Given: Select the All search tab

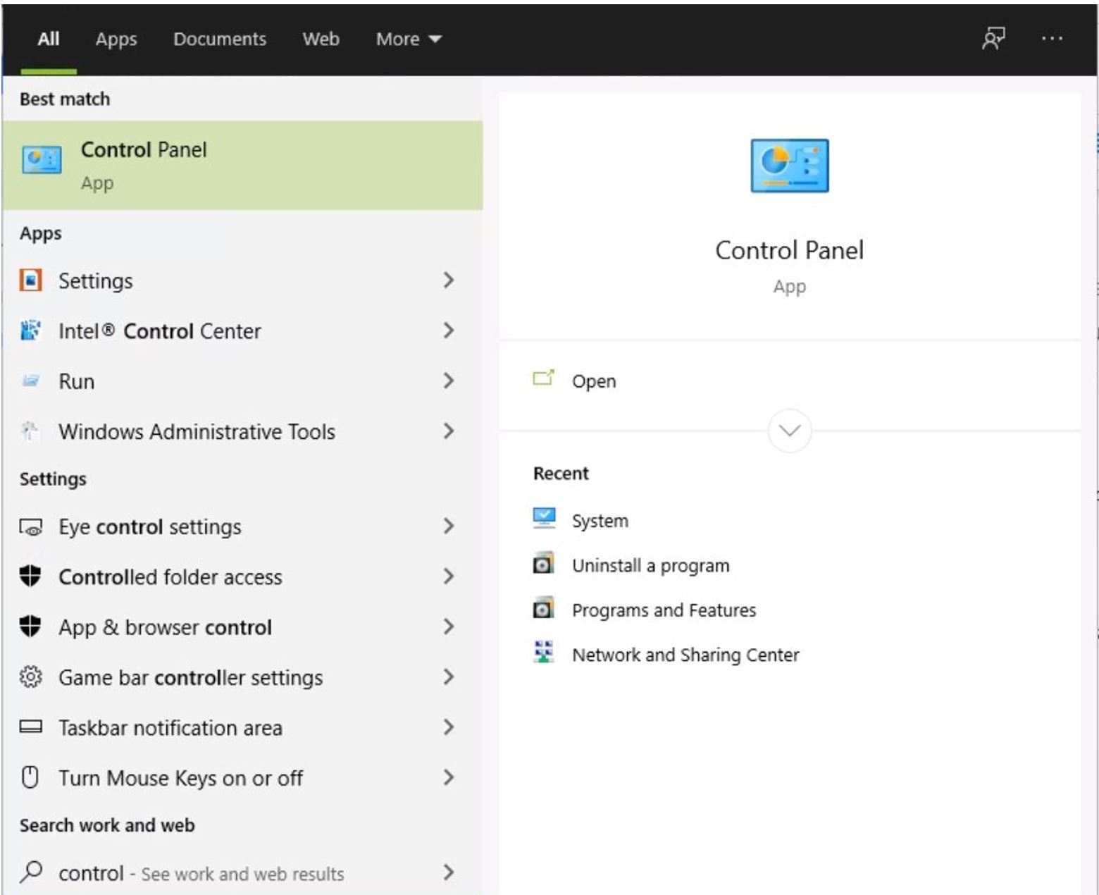Looking at the screenshot, I should click(x=49, y=39).
